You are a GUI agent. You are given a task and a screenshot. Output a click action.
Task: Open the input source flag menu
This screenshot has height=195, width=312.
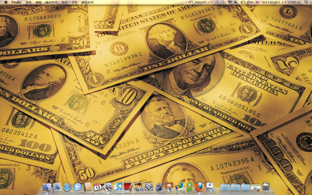point(257,2)
